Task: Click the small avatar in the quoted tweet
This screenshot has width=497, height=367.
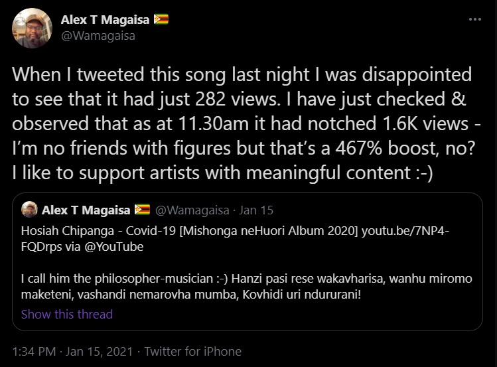Action: coord(29,210)
